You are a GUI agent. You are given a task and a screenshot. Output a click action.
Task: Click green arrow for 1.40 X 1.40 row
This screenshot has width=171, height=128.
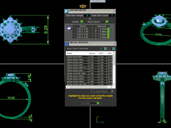coord(109,32)
